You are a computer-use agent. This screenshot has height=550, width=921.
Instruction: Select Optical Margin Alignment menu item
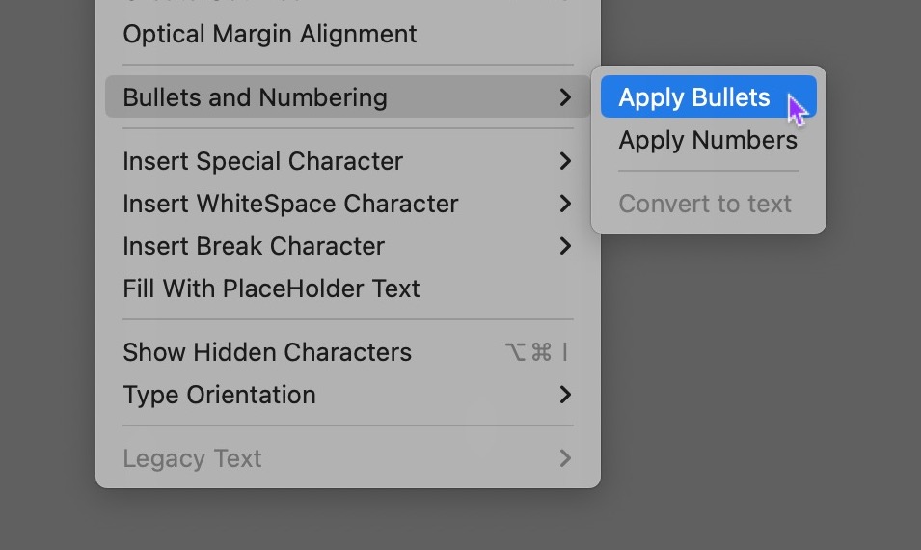[270, 34]
